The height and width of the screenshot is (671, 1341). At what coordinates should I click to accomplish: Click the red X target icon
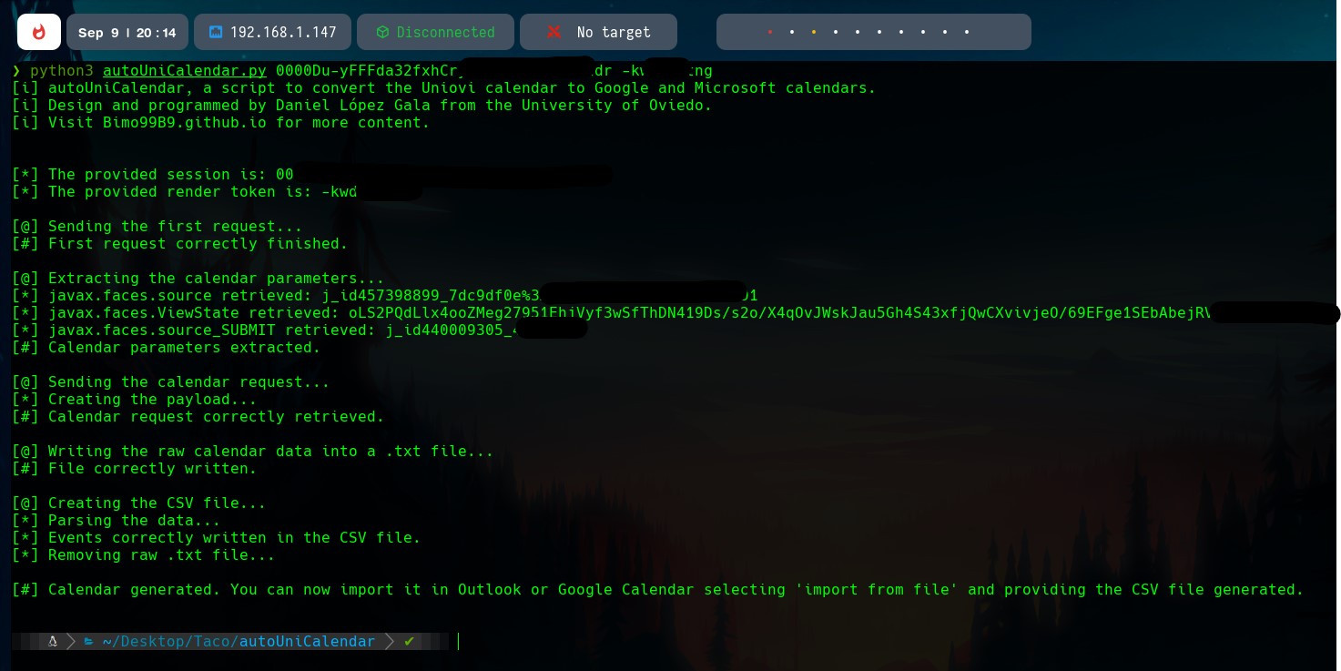tap(554, 32)
